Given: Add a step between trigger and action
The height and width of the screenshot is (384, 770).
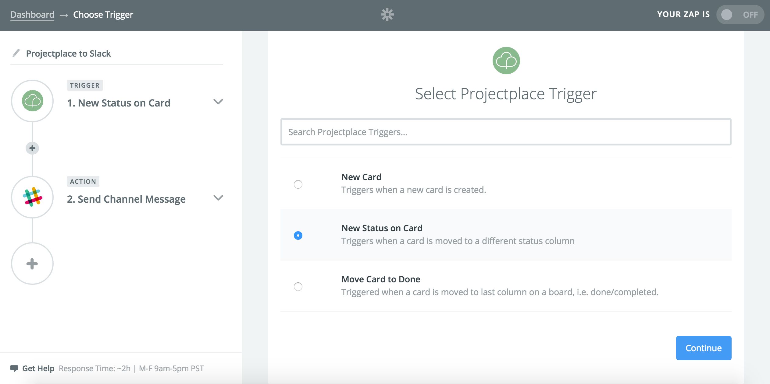Looking at the screenshot, I should coord(32,148).
